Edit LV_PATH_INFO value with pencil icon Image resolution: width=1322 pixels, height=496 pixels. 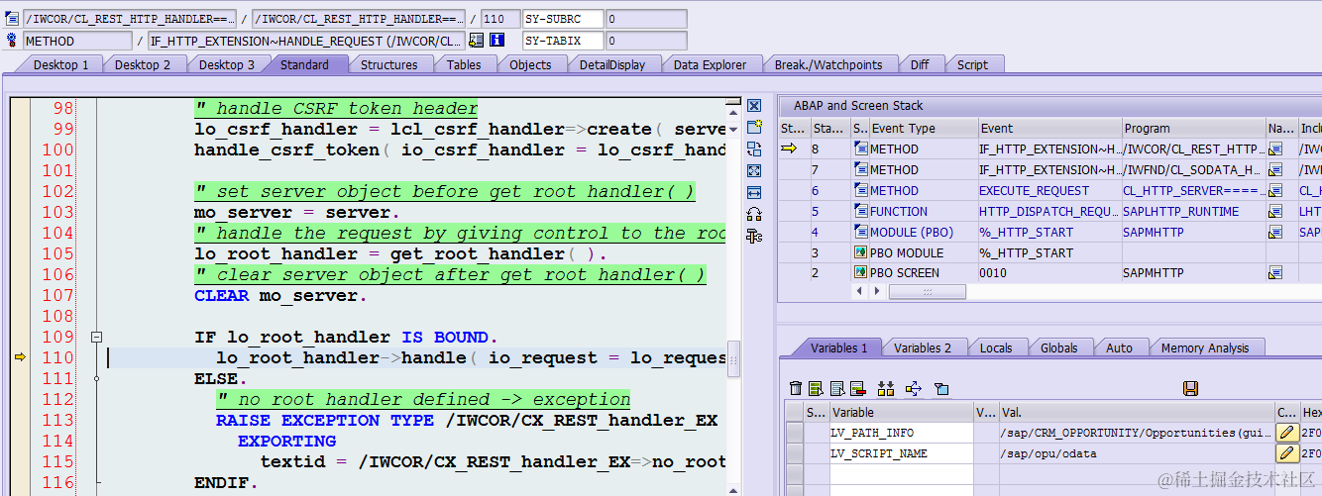[1287, 433]
